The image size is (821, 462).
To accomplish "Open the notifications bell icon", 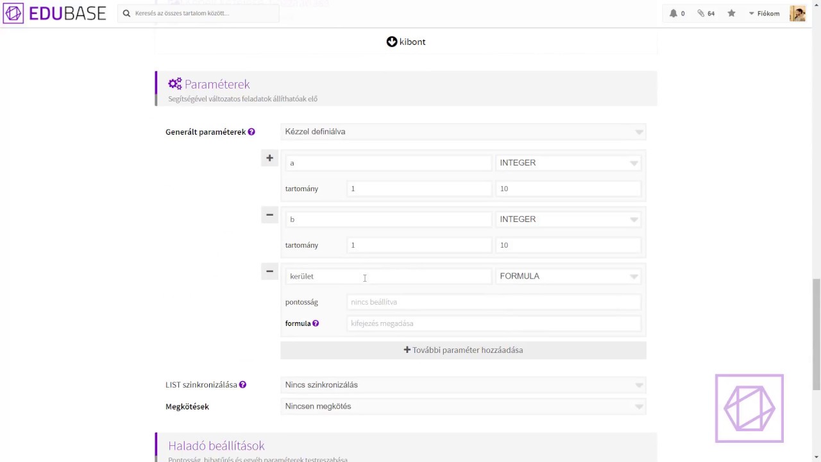I will click(673, 13).
